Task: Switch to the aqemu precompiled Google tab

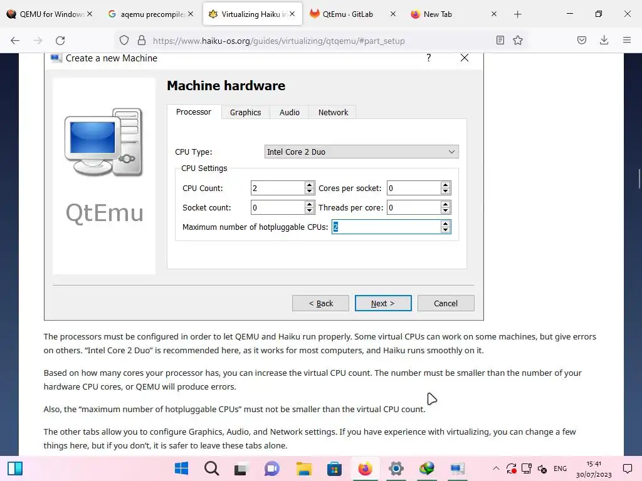Action: point(149,14)
